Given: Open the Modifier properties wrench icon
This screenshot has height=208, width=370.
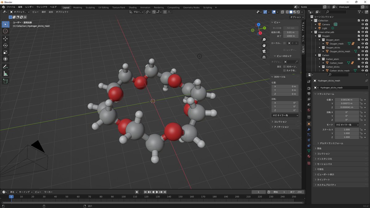Looking at the screenshot, I should [309, 129].
